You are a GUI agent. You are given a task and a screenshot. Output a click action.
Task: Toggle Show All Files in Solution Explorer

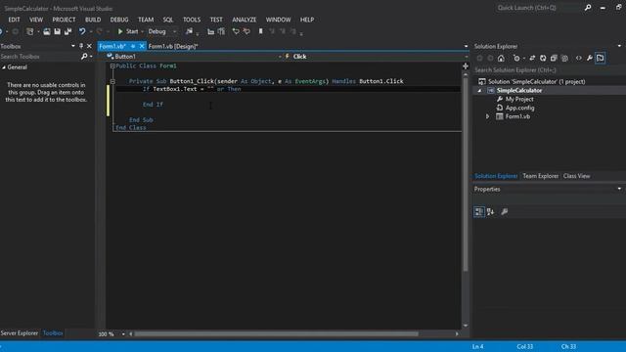pyautogui.click(x=564, y=59)
